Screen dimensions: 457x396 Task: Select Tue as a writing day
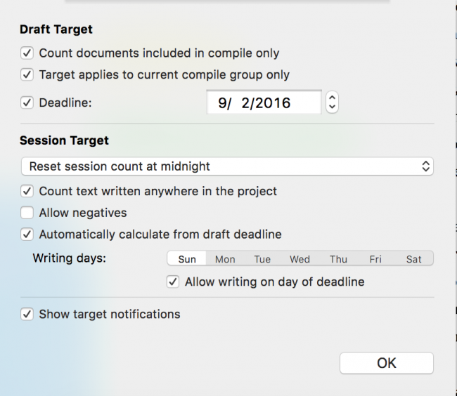point(262,259)
